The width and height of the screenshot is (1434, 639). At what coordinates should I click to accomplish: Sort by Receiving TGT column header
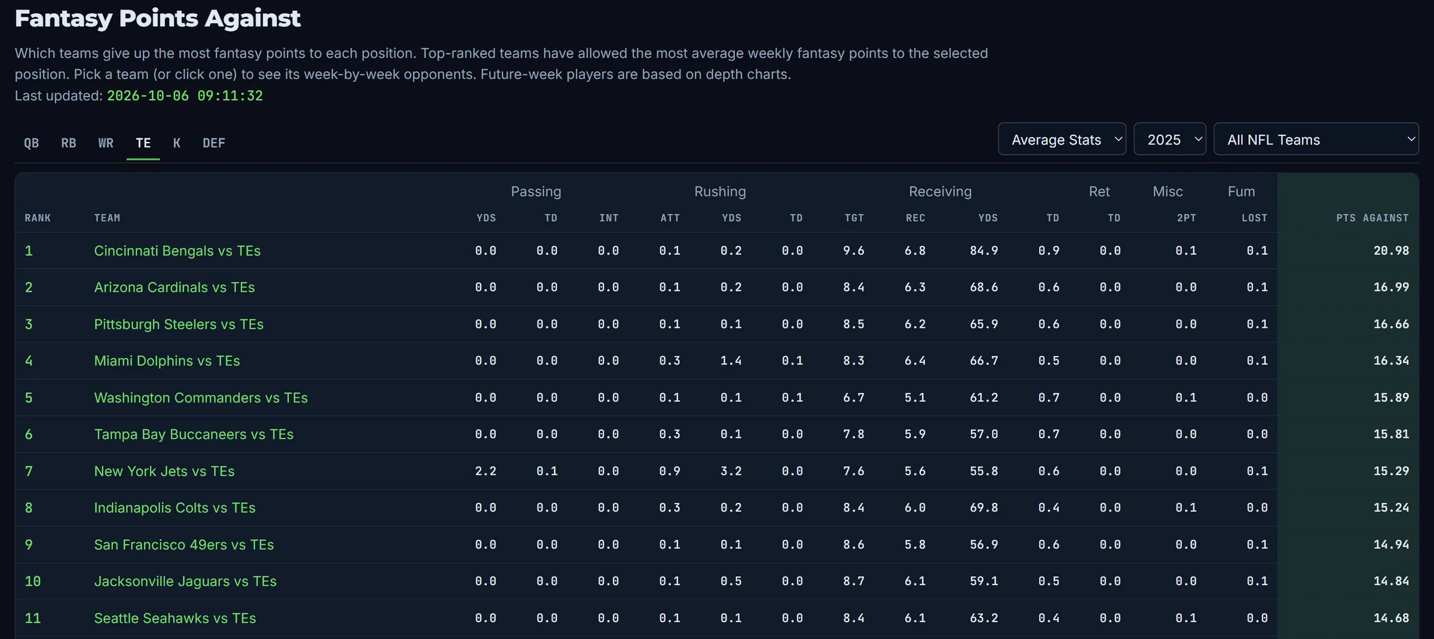coord(854,218)
